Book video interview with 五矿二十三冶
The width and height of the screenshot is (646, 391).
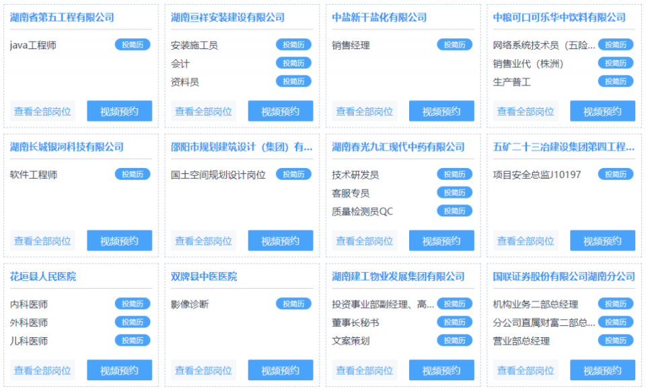[603, 241]
